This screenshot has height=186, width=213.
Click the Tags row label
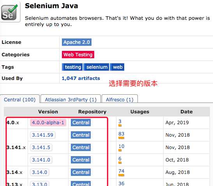point(8,67)
